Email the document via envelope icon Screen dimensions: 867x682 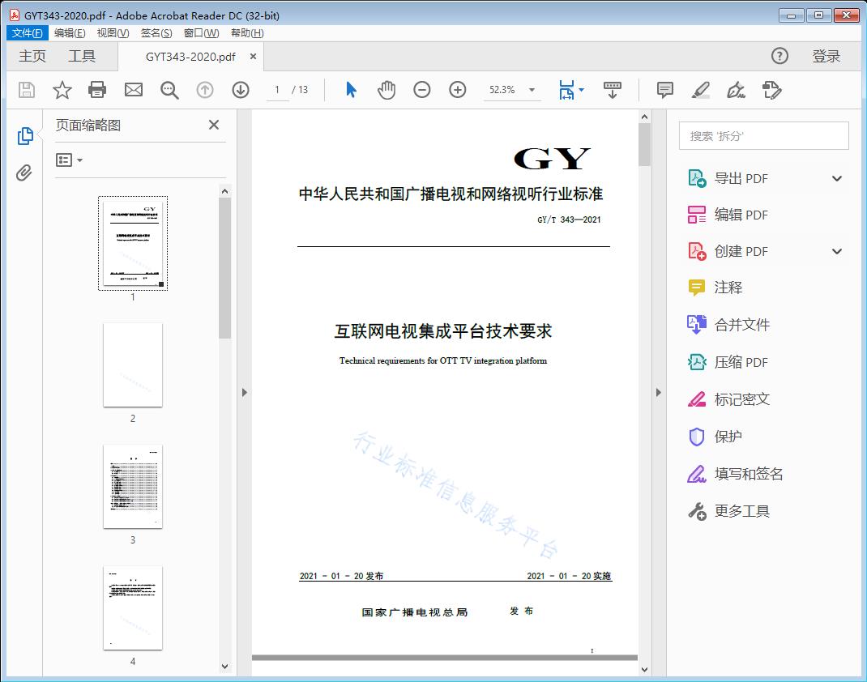click(x=133, y=90)
